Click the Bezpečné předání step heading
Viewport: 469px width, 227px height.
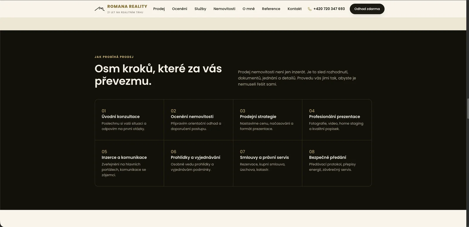(x=327, y=157)
